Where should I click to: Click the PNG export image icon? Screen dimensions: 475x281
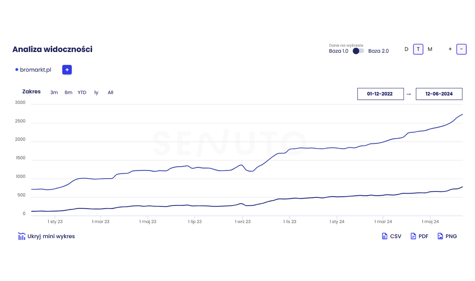point(440,236)
